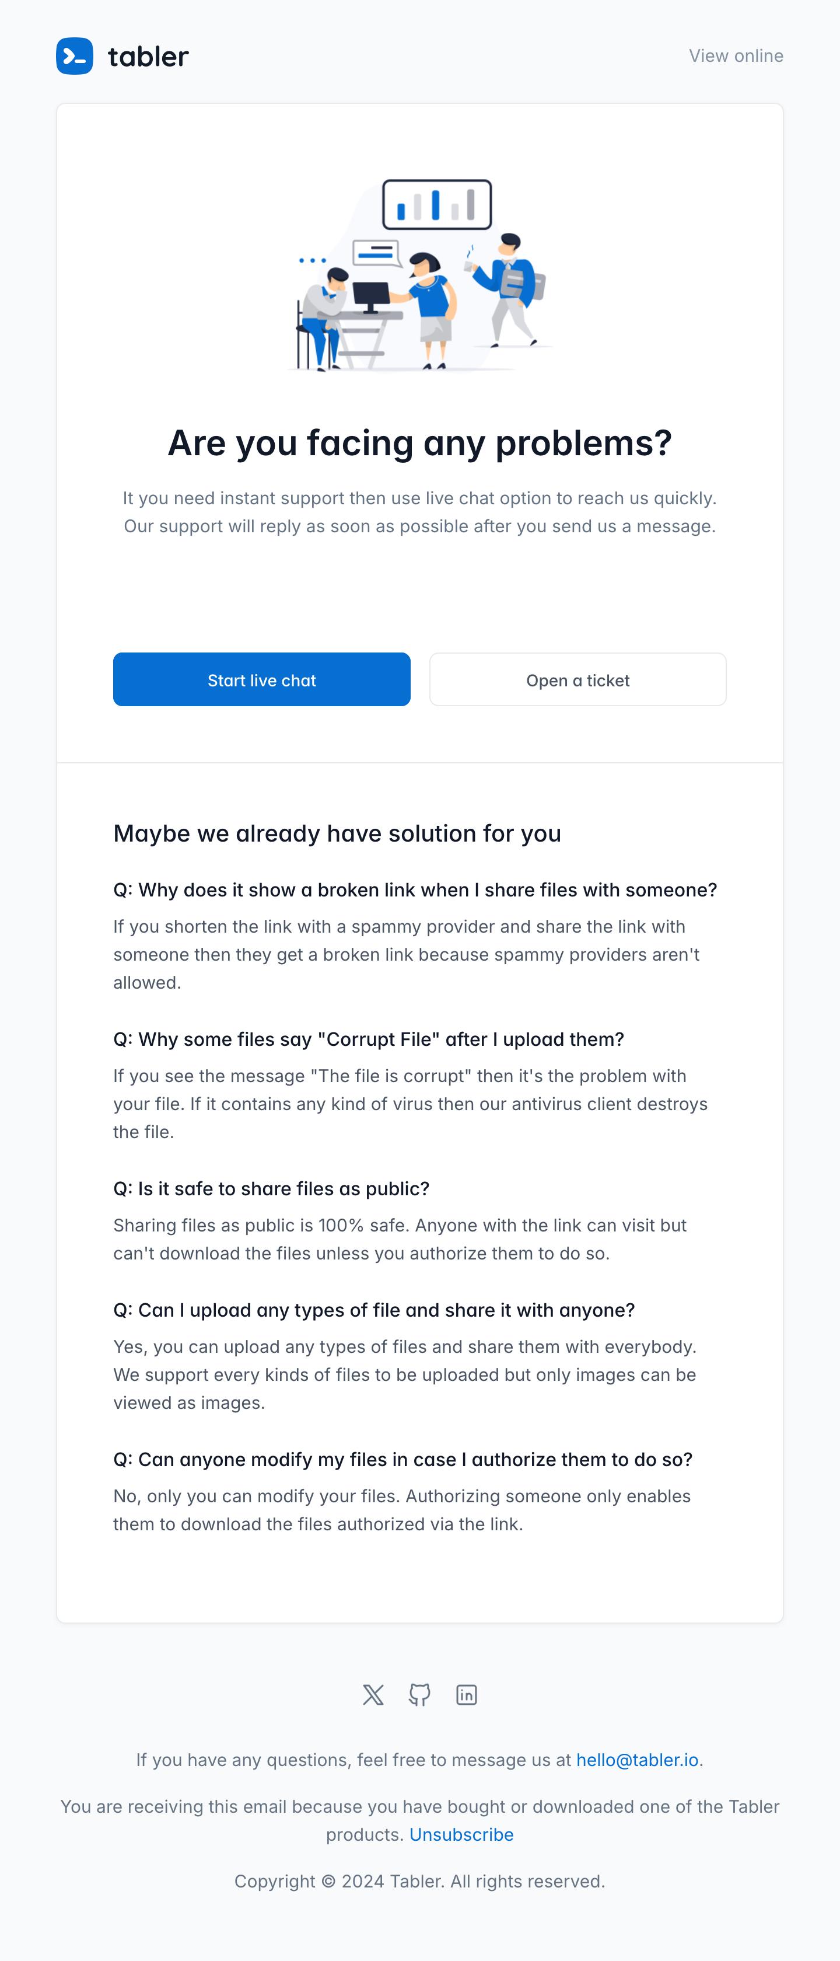Screen dimensions: 840x1961
Task: Click the blue Tabler logo icon
Action: click(75, 57)
